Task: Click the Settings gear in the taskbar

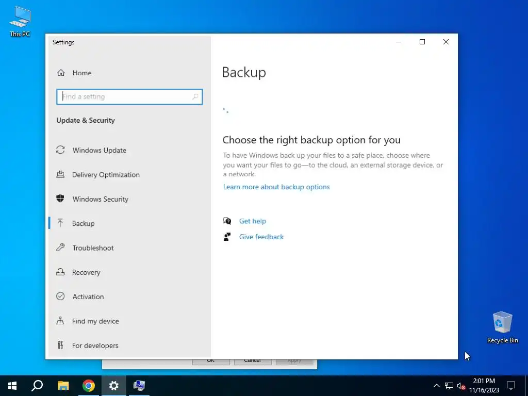Action: [x=114, y=386]
